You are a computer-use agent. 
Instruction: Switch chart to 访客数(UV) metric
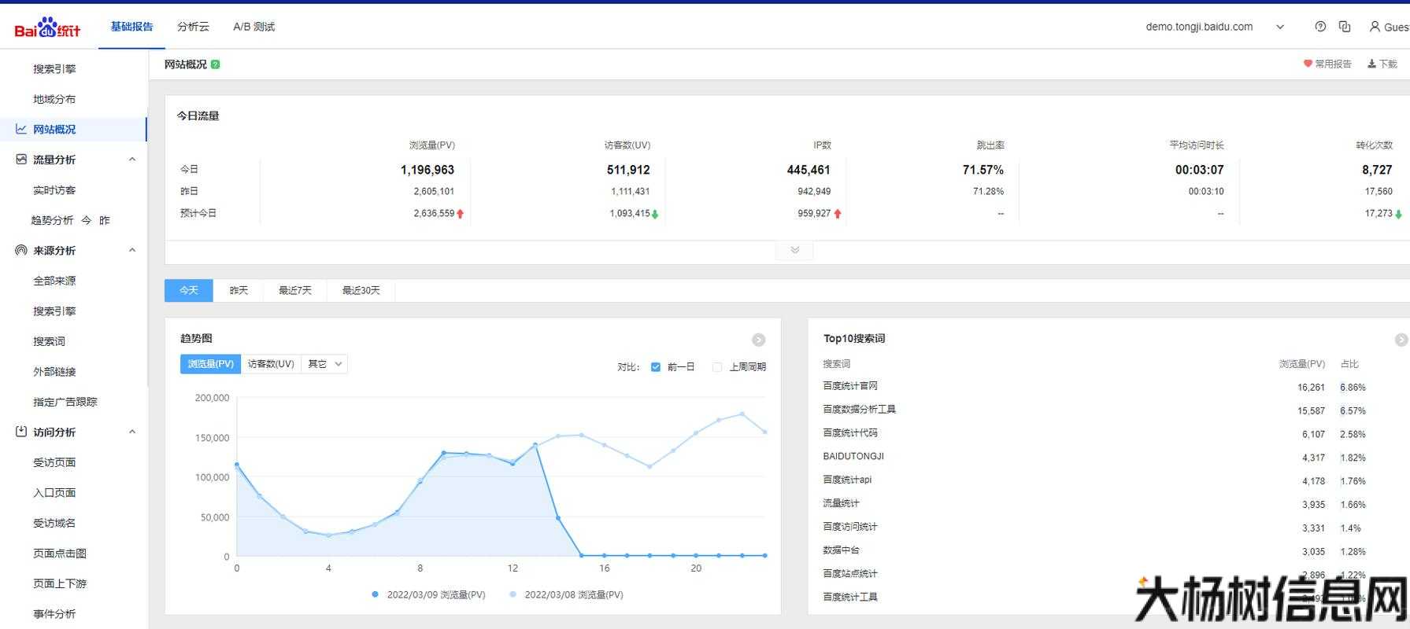coord(271,364)
